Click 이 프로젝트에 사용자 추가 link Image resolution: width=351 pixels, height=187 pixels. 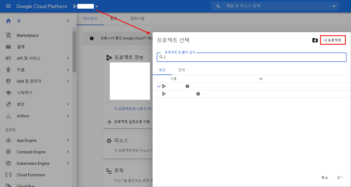tap(133, 109)
